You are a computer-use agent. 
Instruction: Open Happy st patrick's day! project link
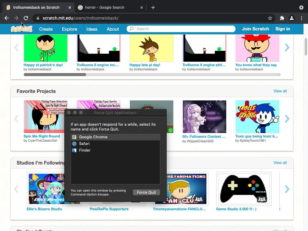click(43, 65)
